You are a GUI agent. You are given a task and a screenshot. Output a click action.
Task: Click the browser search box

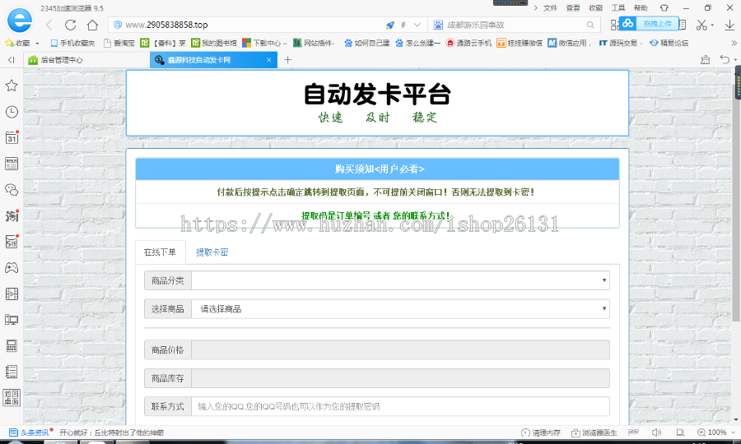(x=515, y=25)
